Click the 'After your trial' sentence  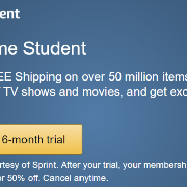click(90, 165)
